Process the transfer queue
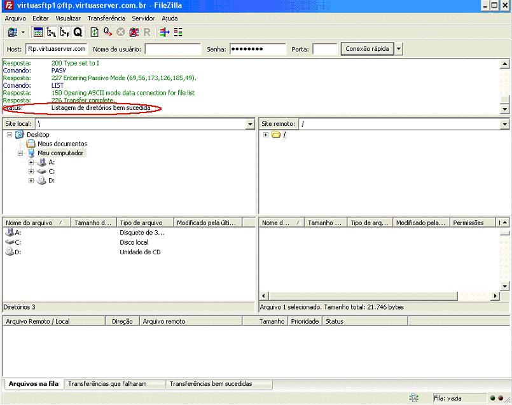The height and width of the screenshot is (405, 512). 107,32
